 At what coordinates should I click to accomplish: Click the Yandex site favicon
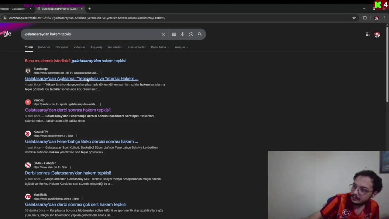pos(28,102)
